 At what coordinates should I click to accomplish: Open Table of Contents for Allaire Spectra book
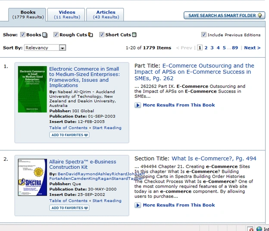68,201
